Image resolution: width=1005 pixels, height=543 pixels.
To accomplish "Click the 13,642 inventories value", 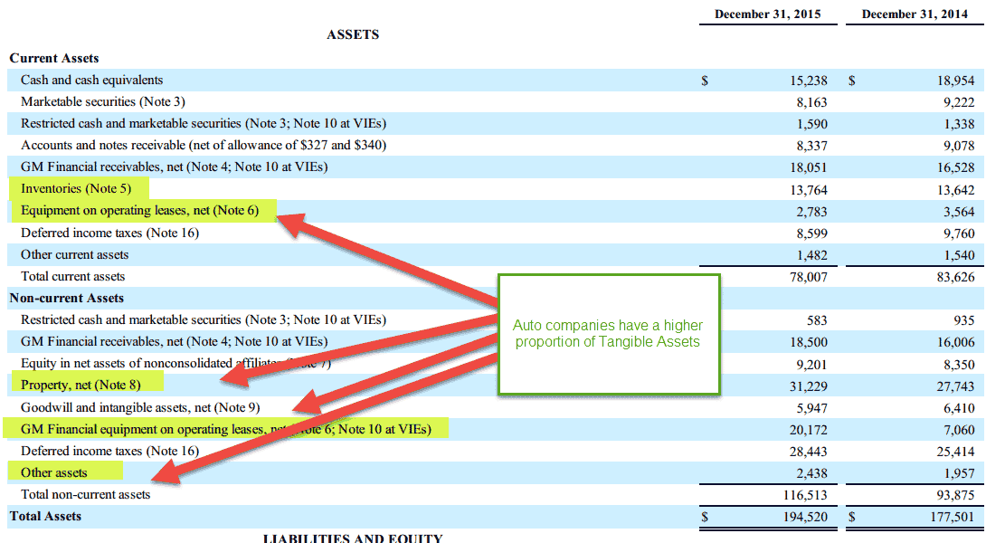I will coord(955,190).
